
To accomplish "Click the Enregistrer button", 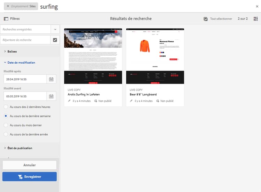I will 30,177.
